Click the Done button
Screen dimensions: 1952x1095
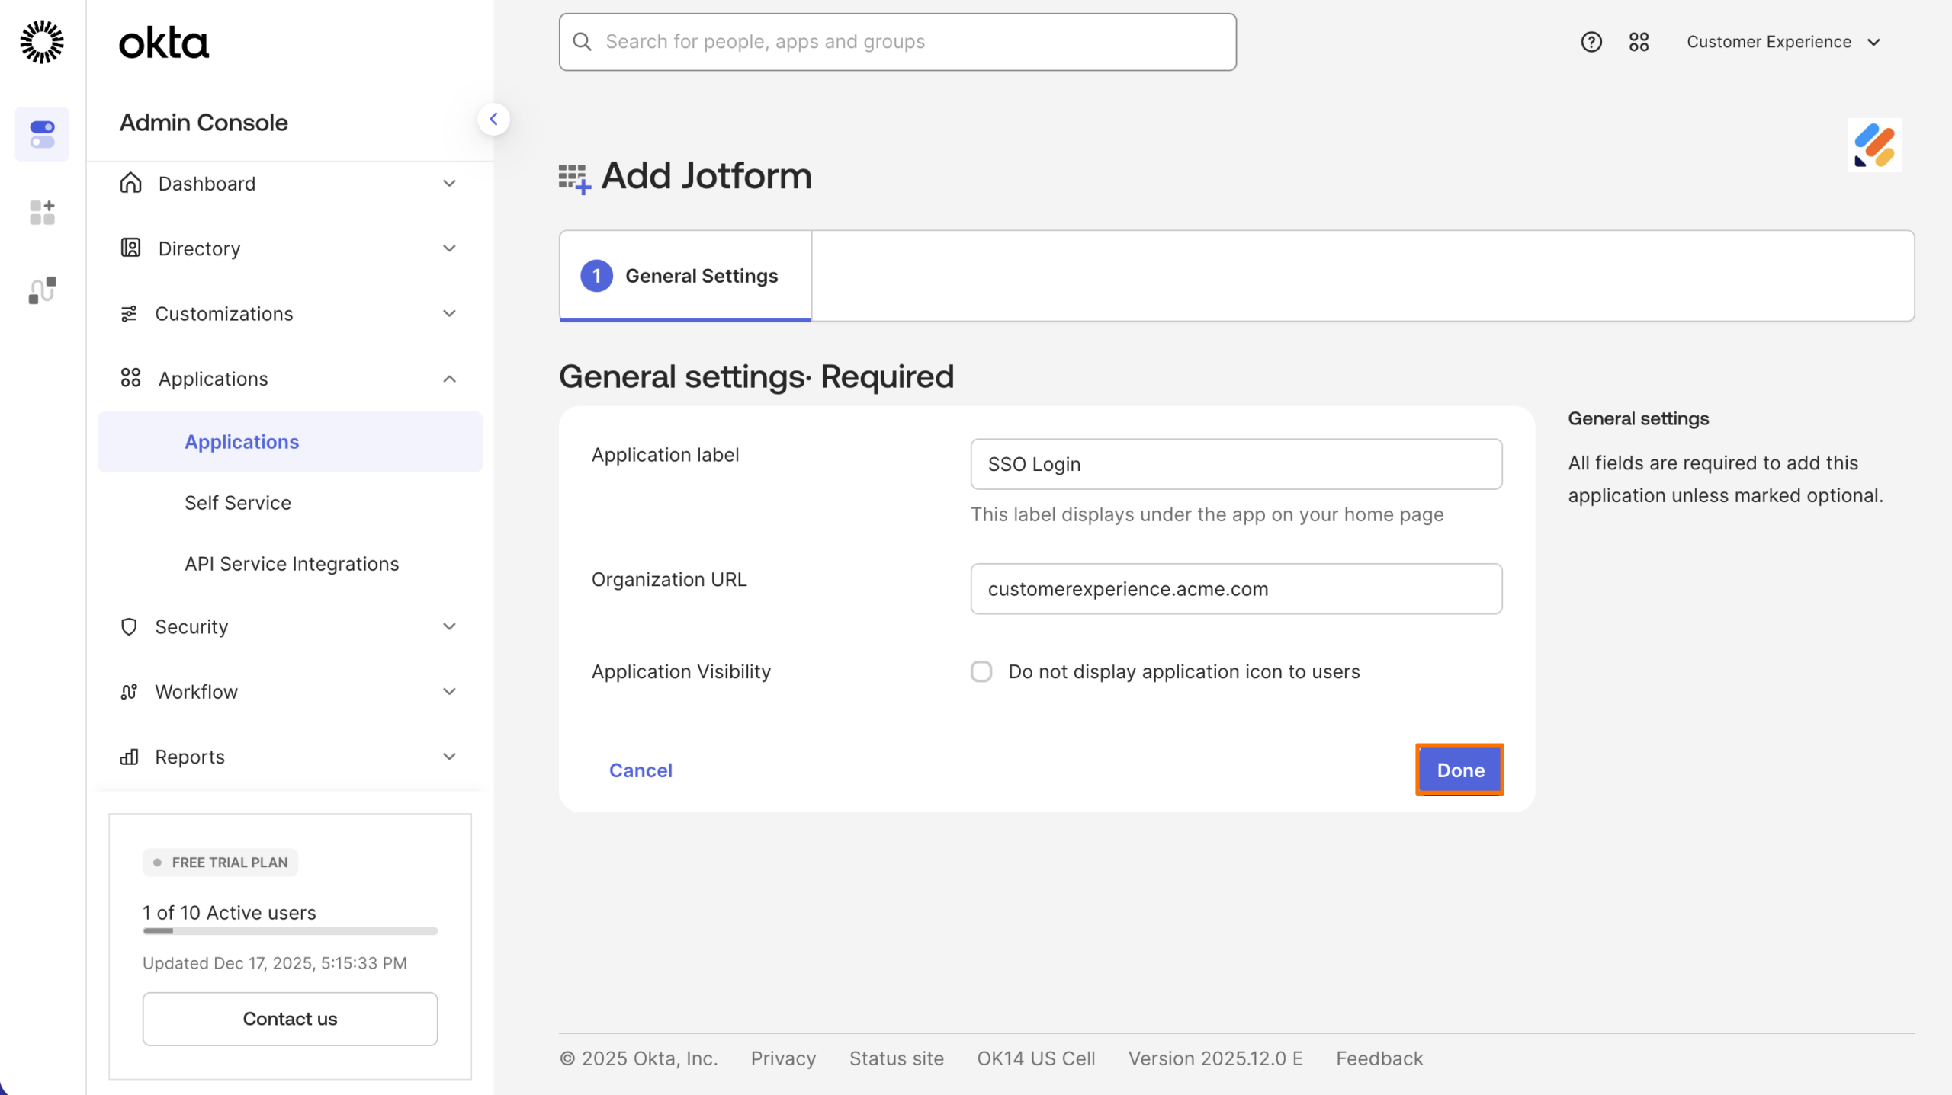tap(1459, 770)
